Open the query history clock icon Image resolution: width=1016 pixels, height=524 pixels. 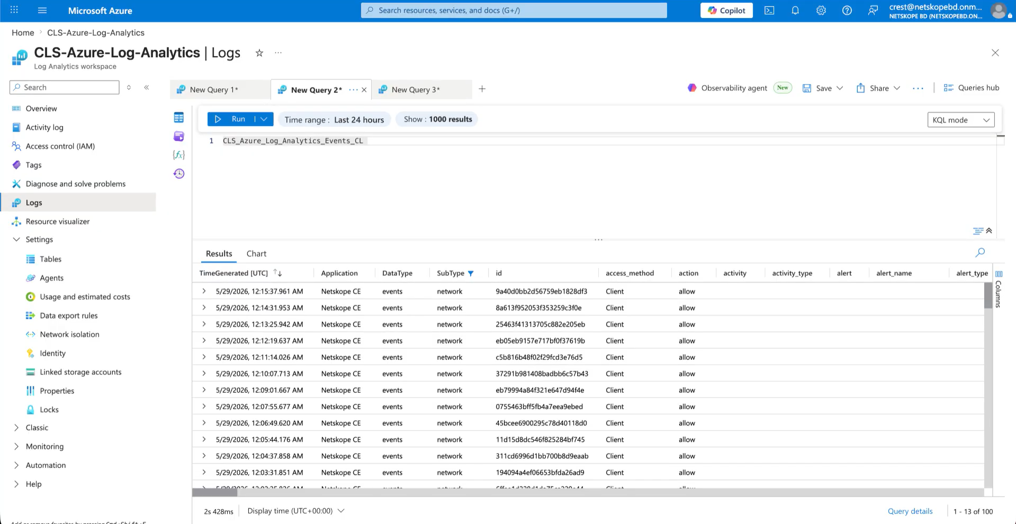pyautogui.click(x=179, y=174)
